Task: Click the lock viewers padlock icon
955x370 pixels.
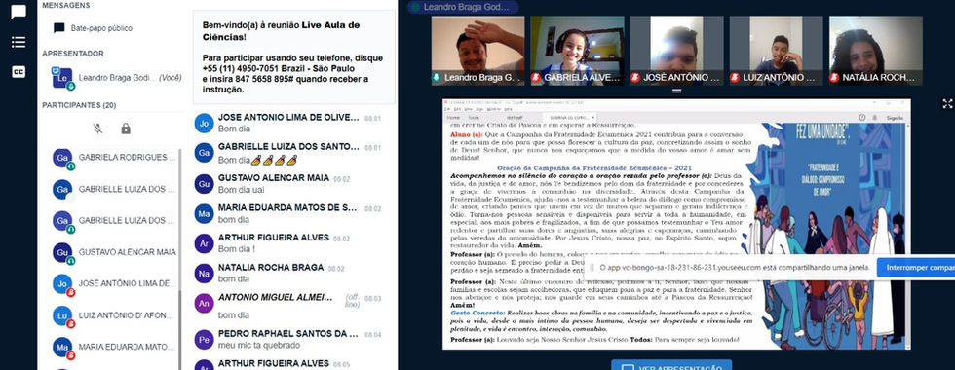Action: (126, 129)
